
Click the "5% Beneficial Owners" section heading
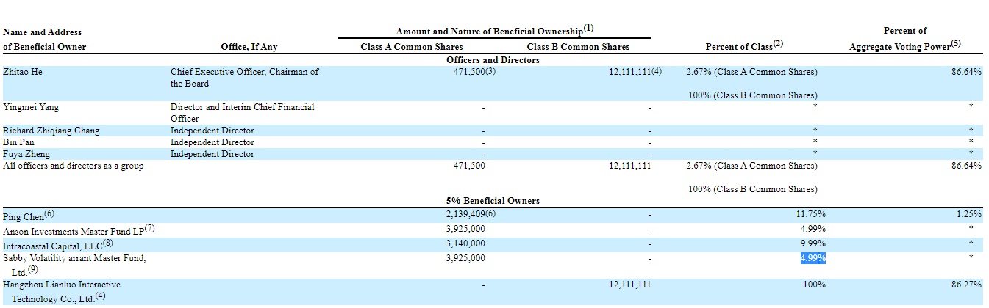(493, 201)
